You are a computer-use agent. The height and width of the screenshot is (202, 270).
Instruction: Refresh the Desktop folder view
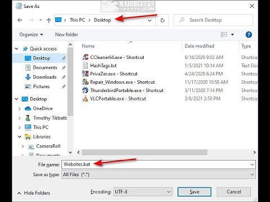163,20
